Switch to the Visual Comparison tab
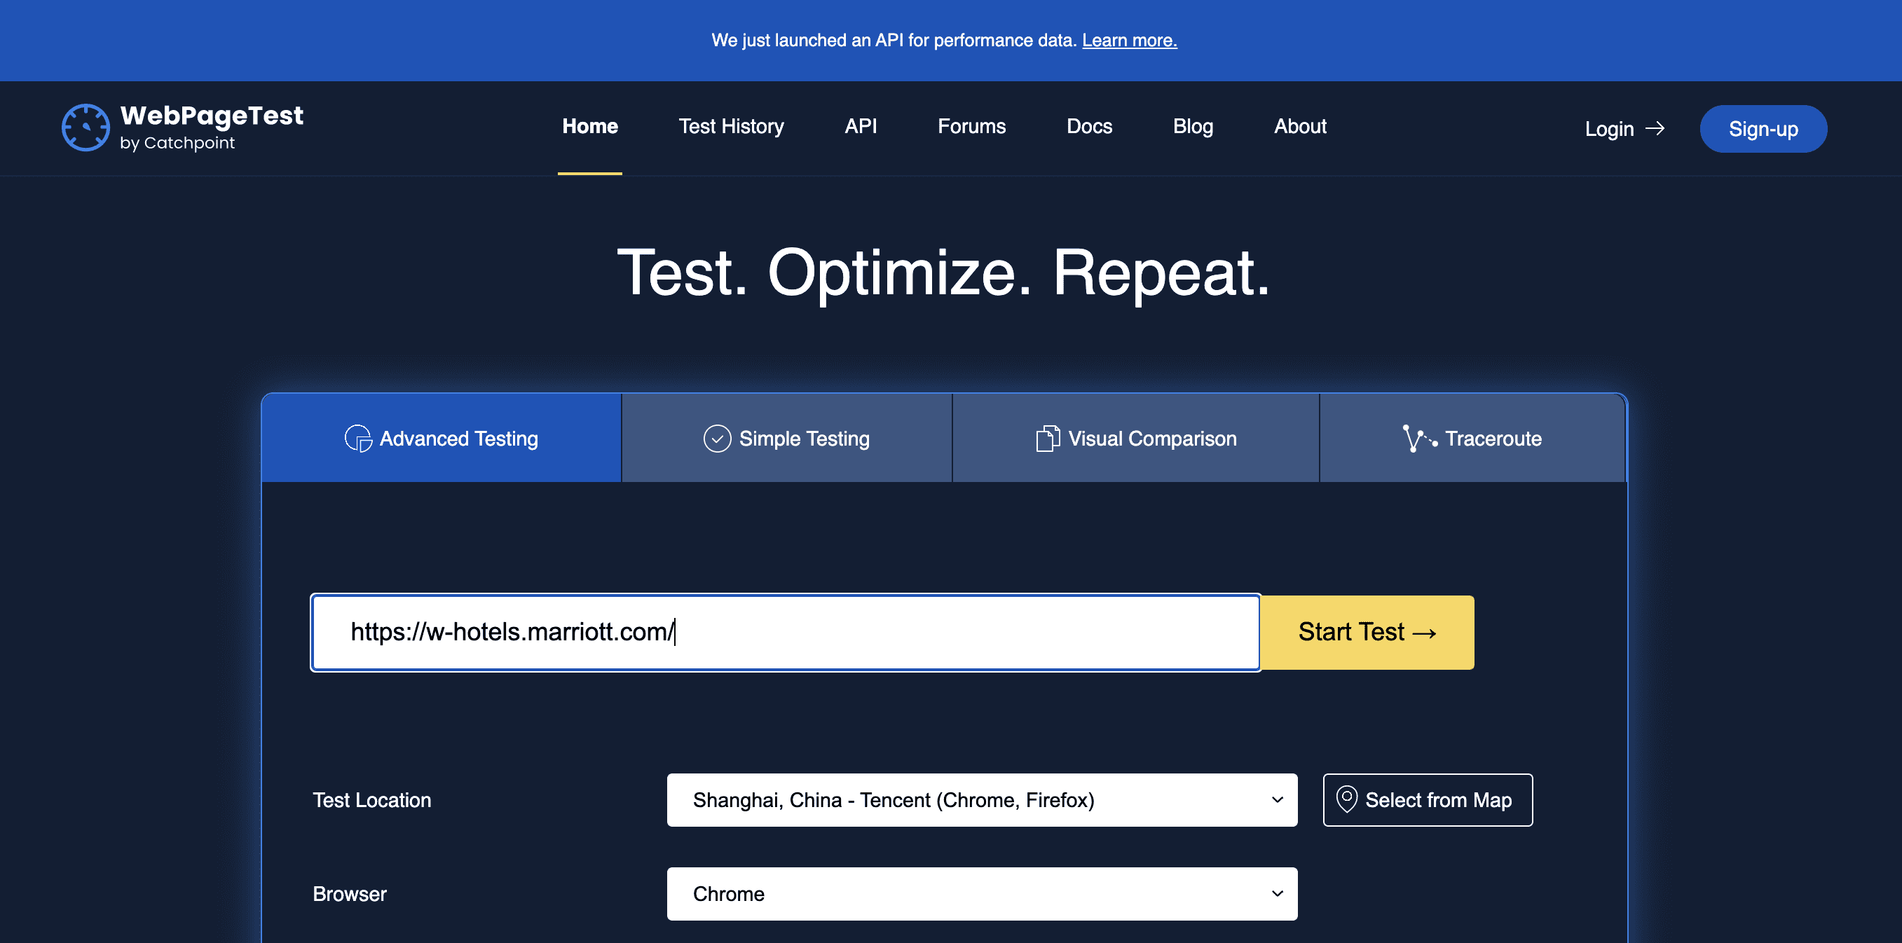1902x943 pixels. 1135,439
